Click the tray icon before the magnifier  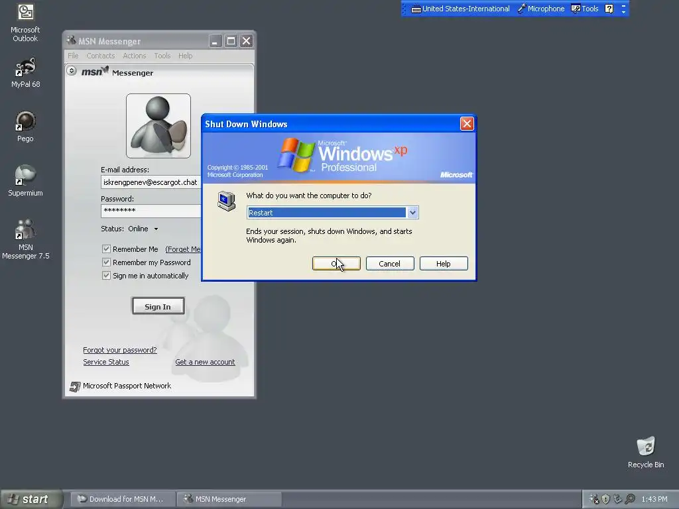[617, 499]
